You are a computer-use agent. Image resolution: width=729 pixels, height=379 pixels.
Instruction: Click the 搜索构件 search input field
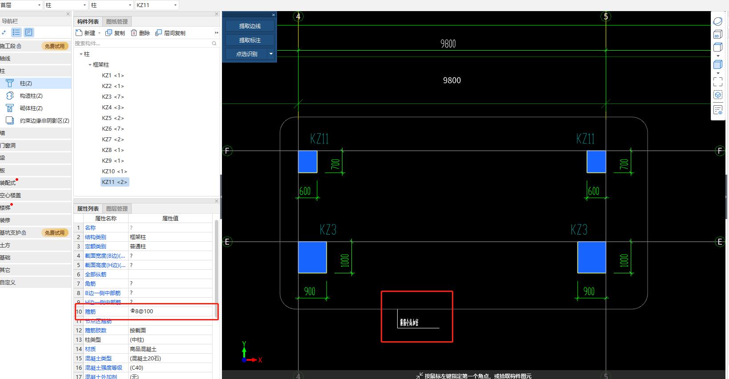[142, 44]
